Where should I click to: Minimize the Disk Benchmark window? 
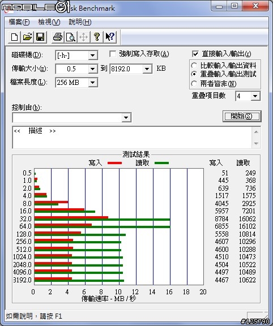pos(219,6)
